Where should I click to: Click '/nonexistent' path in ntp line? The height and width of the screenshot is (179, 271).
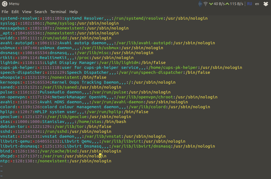coord(52,161)
